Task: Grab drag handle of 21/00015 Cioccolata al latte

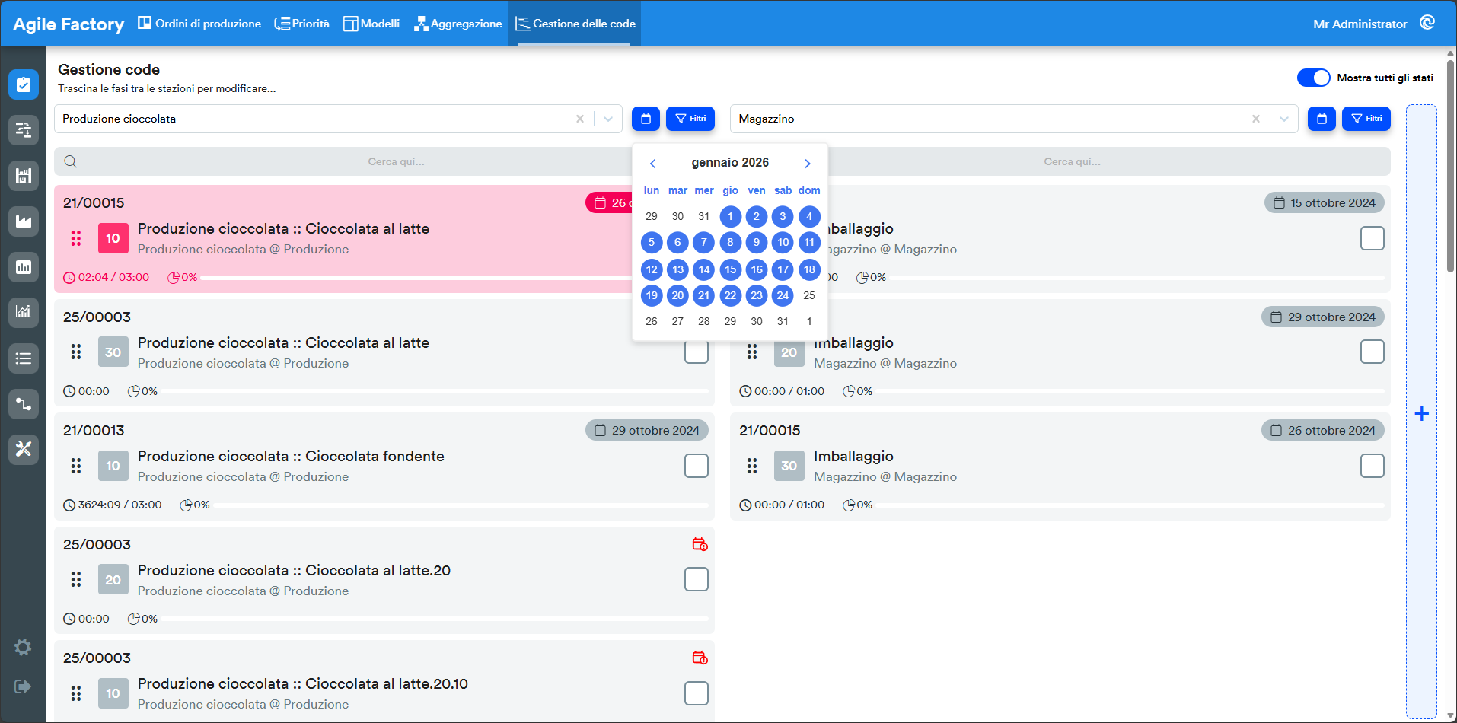Action: 76,238
